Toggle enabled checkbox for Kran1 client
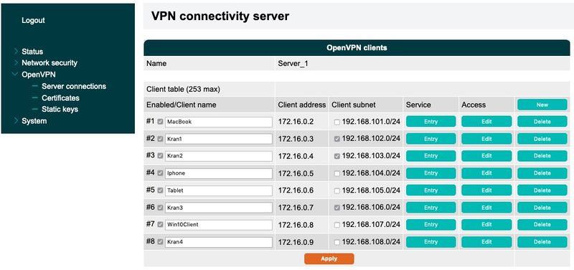Screen dimensions: 574x270 (x=160, y=139)
